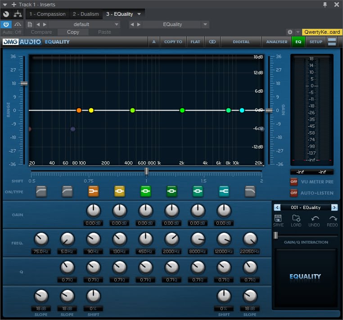The width and height of the screenshot is (343, 320).
Task: Toggle the dark green bell band button
Action: (171, 191)
